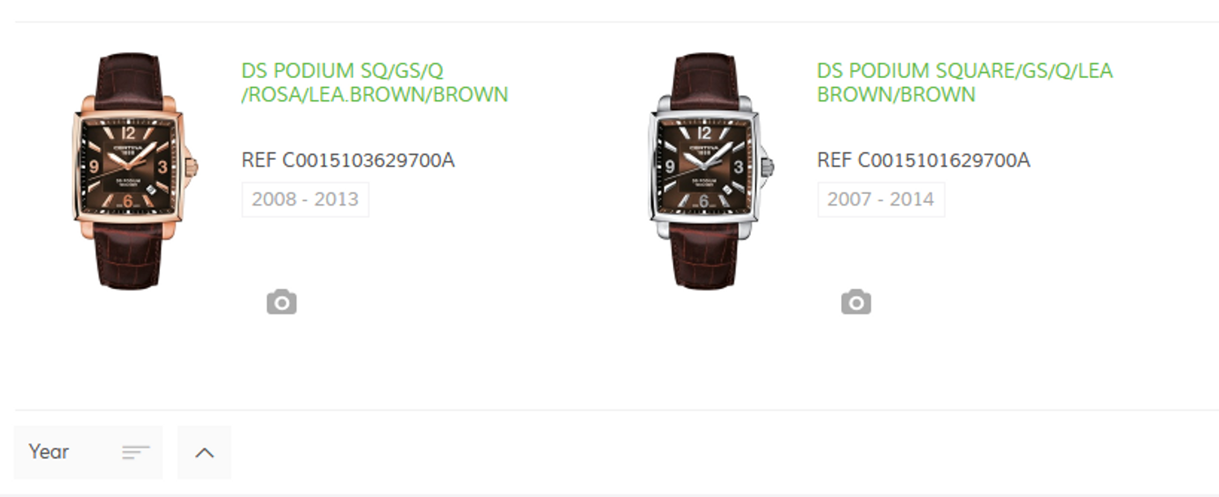This screenshot has width=1219, height=497.
Task: Open the rose gold DS Podium watch image
Action: click(x=132, y=171)
